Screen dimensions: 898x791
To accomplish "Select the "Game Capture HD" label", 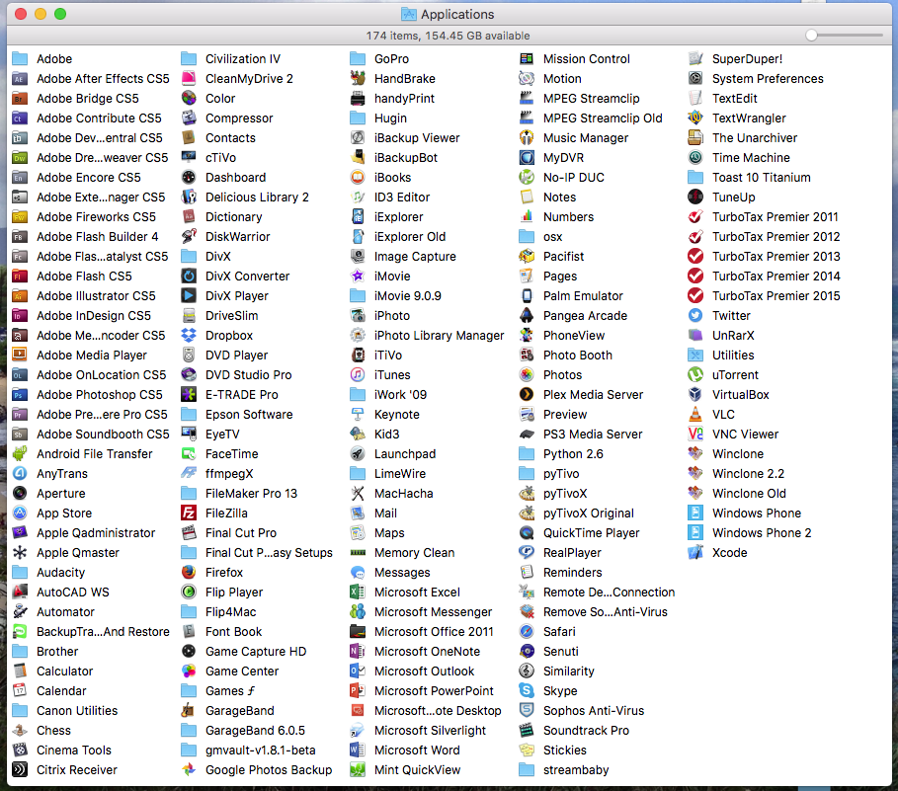I will tap(256, 652).
